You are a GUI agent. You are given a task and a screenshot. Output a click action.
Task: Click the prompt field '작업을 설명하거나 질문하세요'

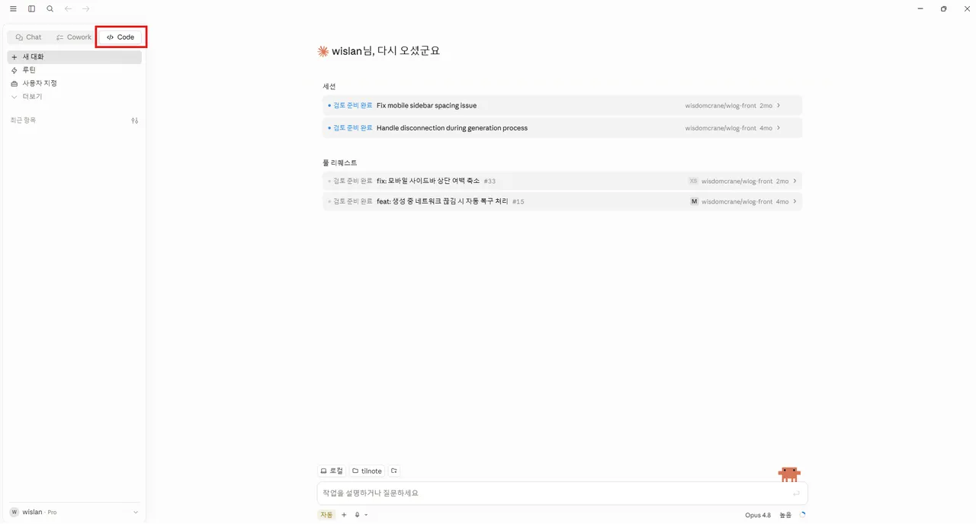tap(563, 493)
